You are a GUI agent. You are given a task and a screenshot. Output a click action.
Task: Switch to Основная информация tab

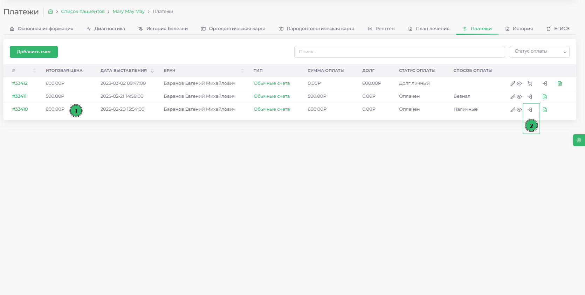coord(42,29)
